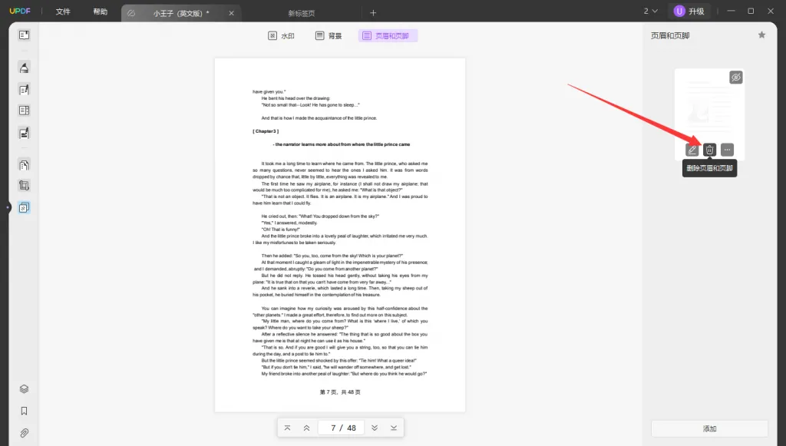This screenshot has height=446, width=786.
Task: Open the 文件 menu
Action: pyautogui.click(x=63, y=12)
